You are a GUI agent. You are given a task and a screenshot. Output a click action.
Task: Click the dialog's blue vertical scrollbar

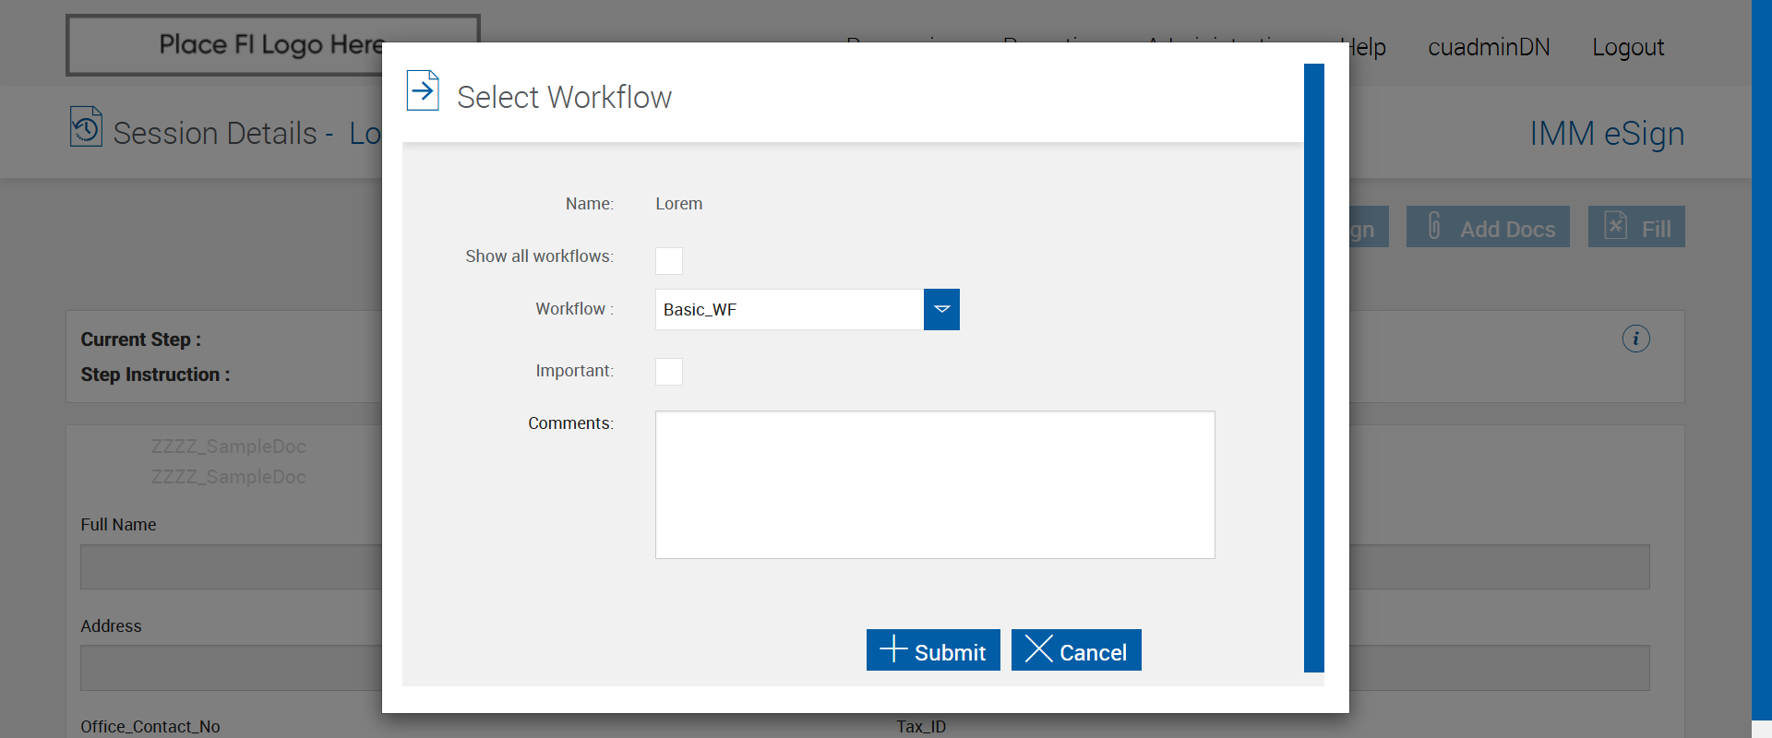1313,367
